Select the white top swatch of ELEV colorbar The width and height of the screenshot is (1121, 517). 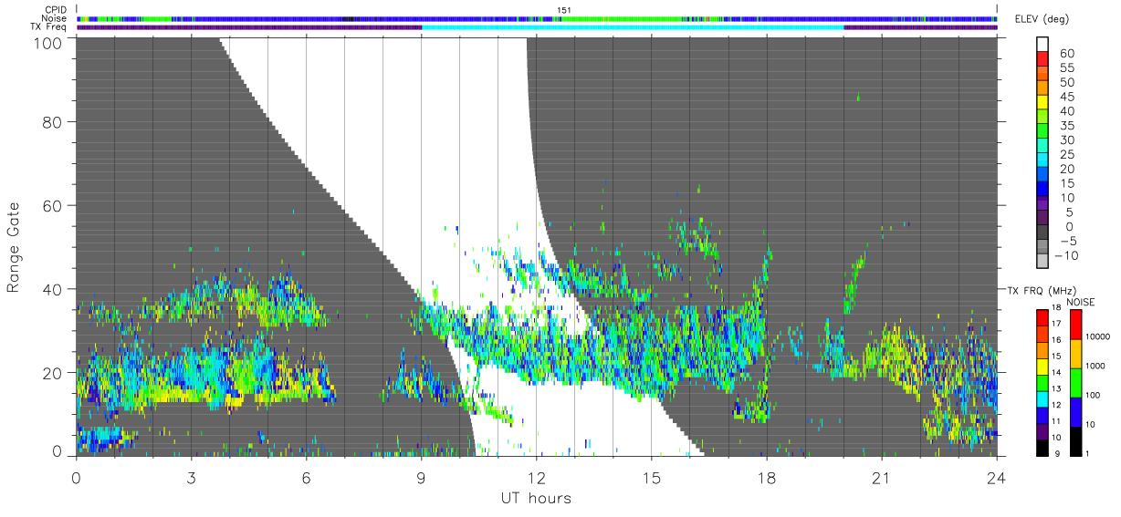pyautogui.click(x=1043, y=44)
